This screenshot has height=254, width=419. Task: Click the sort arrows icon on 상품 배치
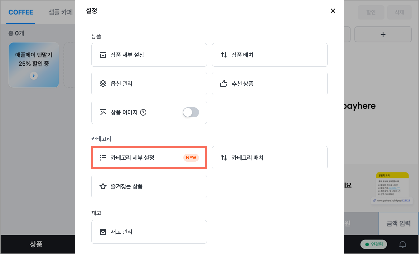(224, 55)
